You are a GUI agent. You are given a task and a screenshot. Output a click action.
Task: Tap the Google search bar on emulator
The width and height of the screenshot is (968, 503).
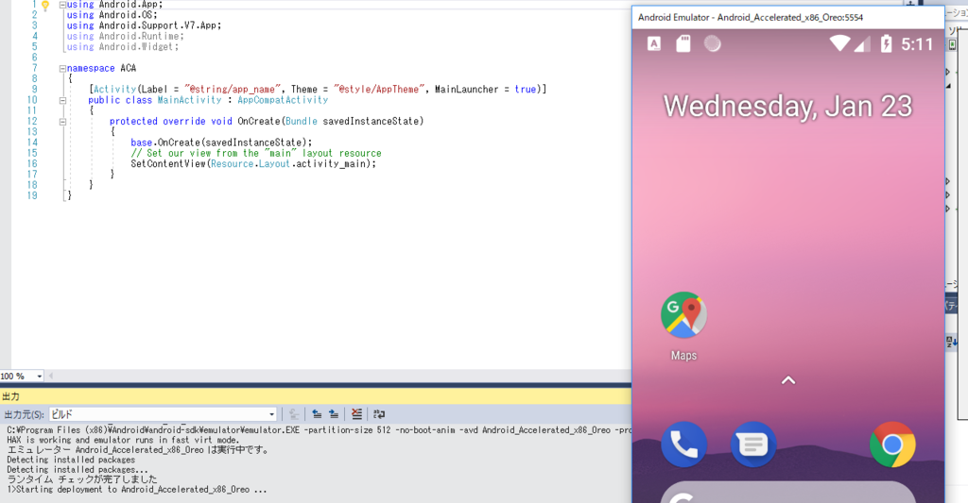(788, 492)
